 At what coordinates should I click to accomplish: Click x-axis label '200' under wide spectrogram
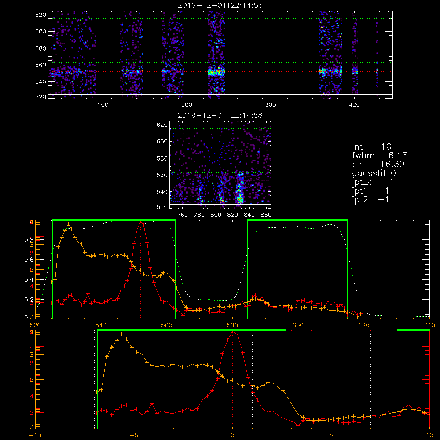pos(187,105)
